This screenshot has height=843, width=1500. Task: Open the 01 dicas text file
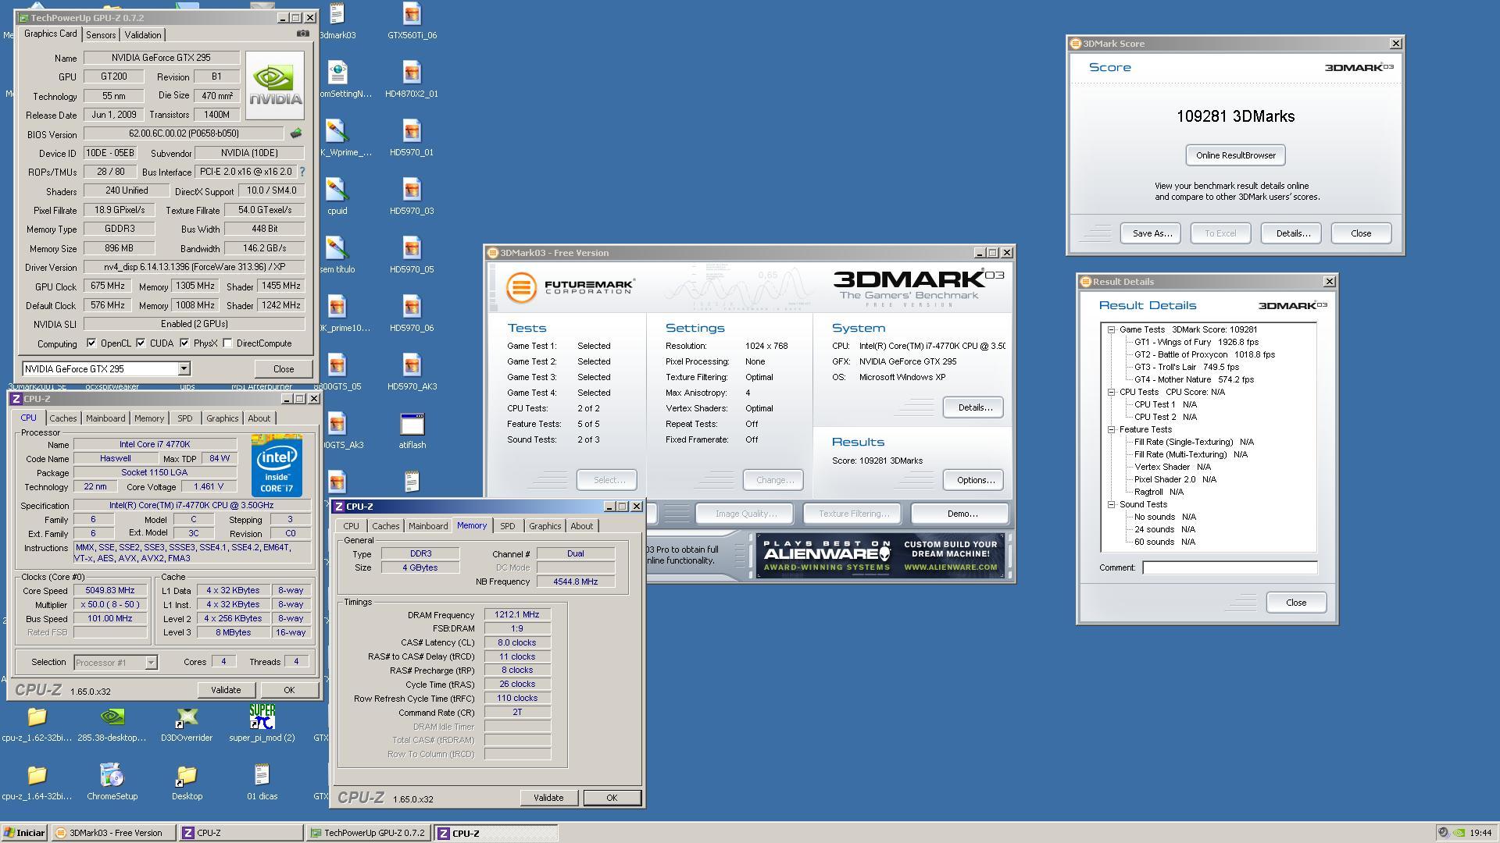[x=262, y=782]
